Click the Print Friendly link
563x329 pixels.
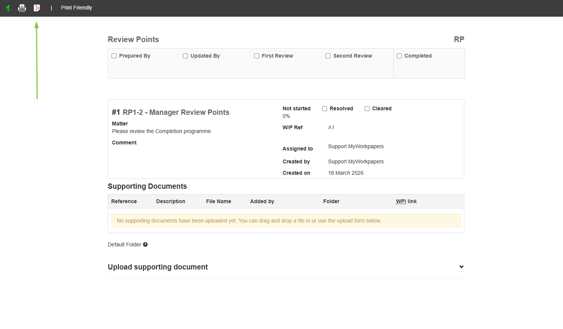point(77,8)
